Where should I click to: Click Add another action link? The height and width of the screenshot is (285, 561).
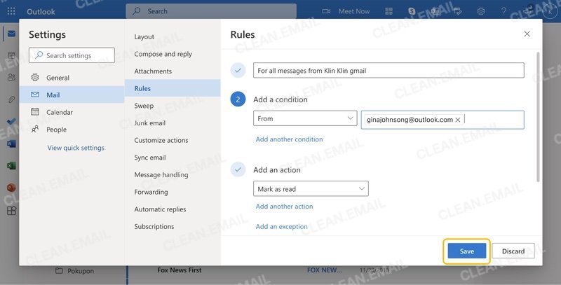click(284, 207)
